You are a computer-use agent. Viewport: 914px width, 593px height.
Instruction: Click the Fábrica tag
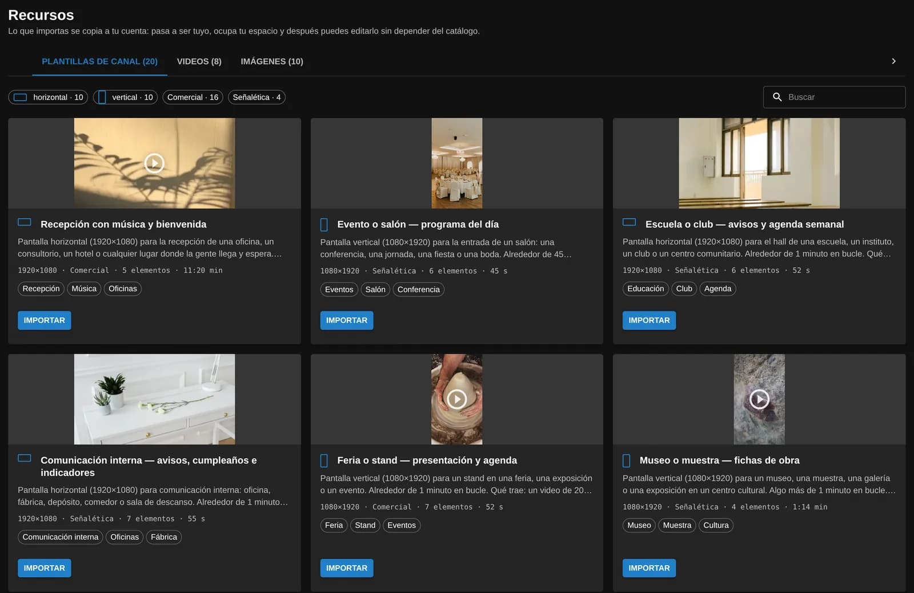point(164,537)
